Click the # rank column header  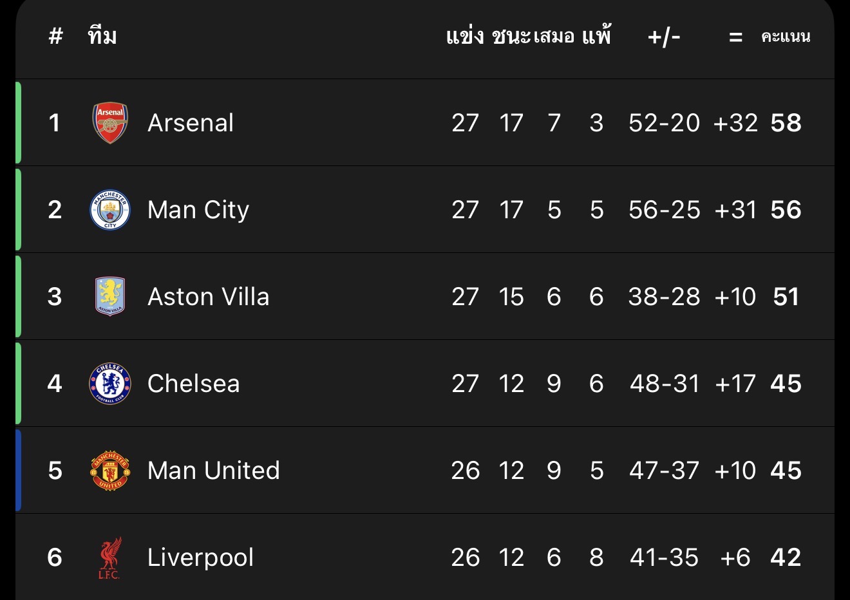[x=56, y=37]
